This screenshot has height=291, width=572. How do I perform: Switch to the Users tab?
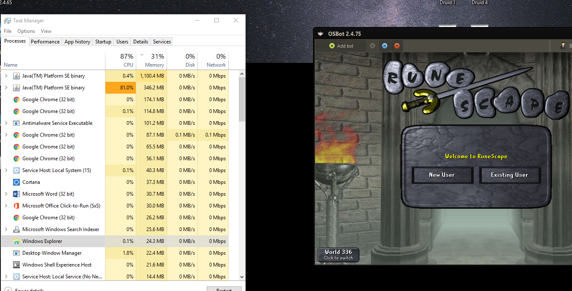122,42
